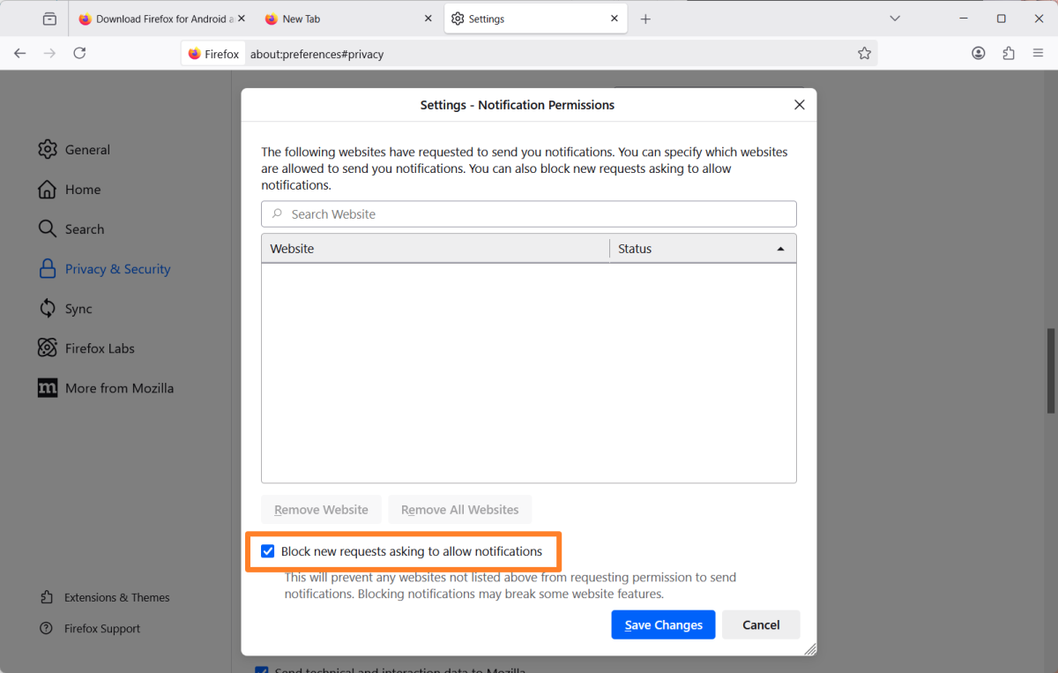Open Firefox Labs from the sidebar
This screenshot has width=1058, height=673.
tap(99, 348)
